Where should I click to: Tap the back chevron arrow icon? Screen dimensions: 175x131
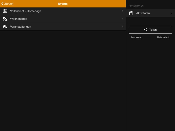pyautogui.click(x=2, y=4)
